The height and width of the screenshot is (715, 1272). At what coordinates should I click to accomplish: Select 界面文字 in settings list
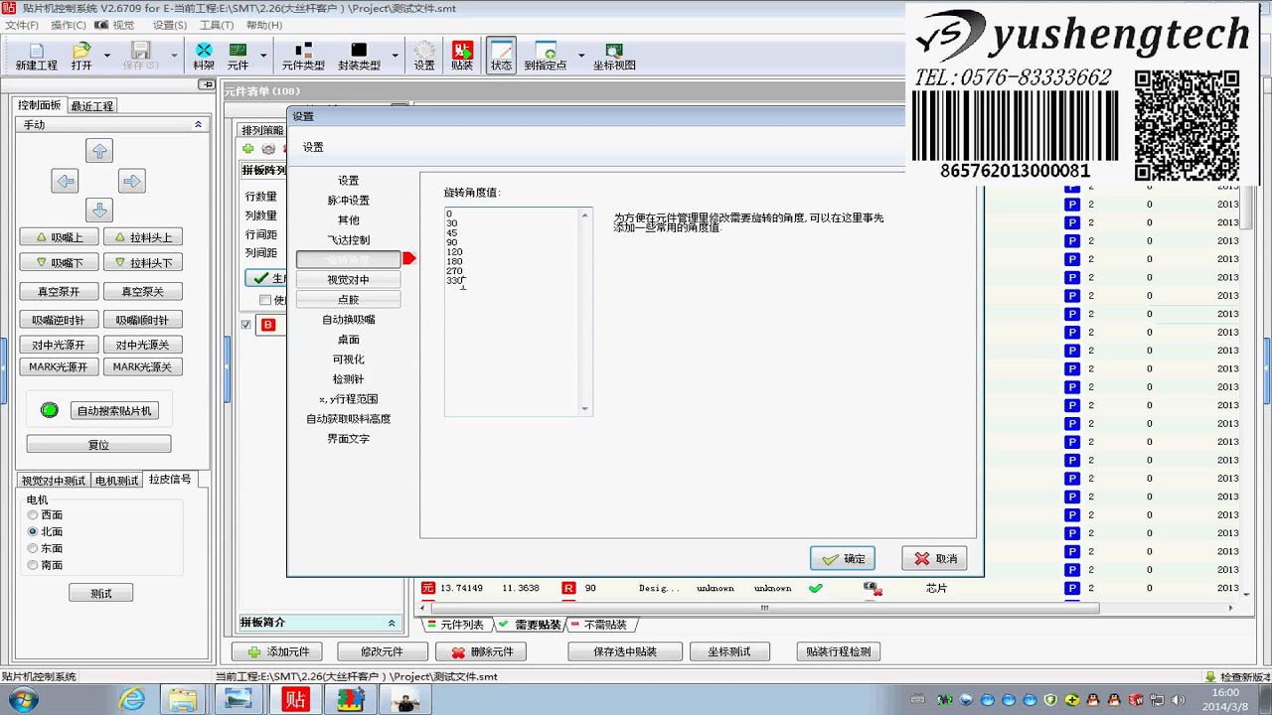click(x=348, y=438)
